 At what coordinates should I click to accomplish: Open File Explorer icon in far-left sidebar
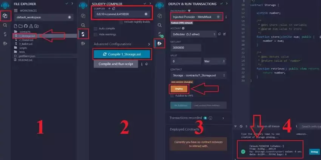click(5, 16)
